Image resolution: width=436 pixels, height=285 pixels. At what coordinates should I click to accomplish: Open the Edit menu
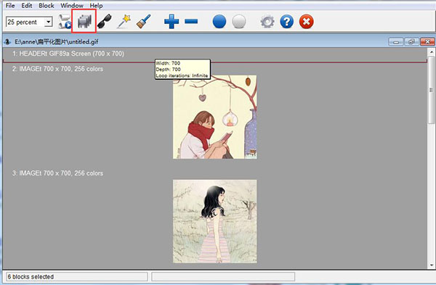pyautogui.click(x=27, y=6)
